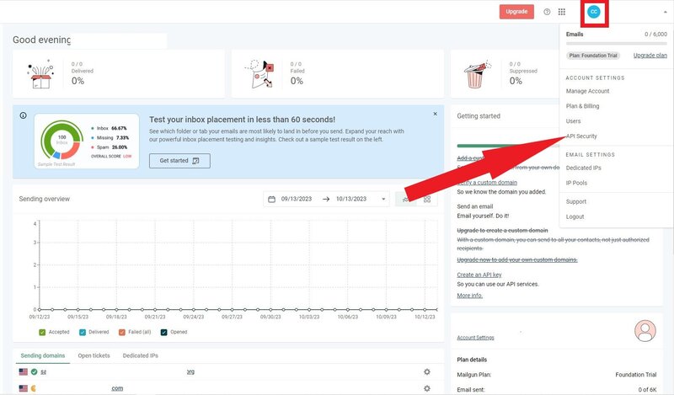Open the apps grid icon
The image size is (674, 395).
tap(561, 12)
